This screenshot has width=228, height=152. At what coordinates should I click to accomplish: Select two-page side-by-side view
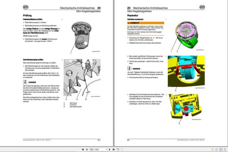(x=221, y=149)
